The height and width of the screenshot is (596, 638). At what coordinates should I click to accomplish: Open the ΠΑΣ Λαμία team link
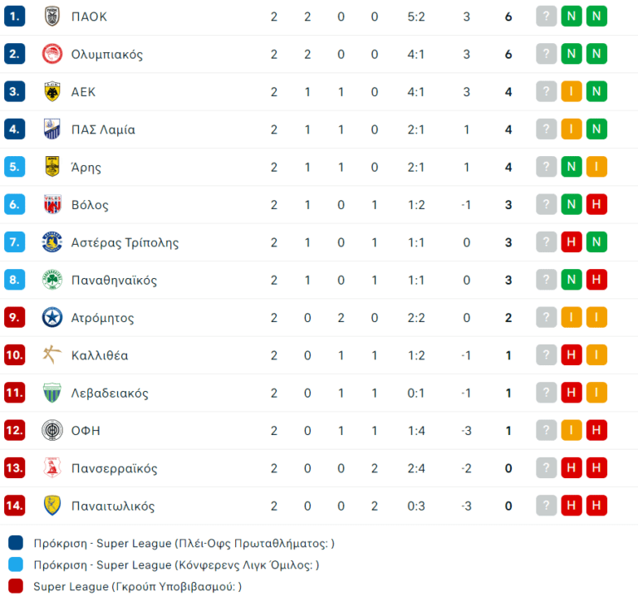click(103, 129)
